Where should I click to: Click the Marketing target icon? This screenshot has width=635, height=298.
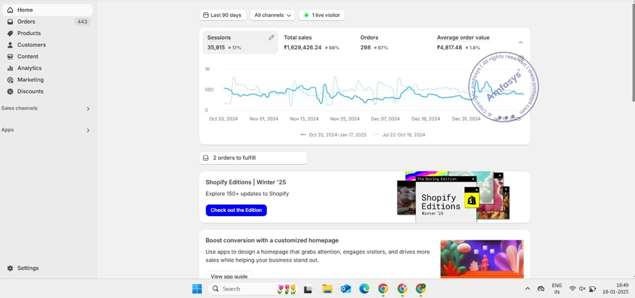pos(10,80)
